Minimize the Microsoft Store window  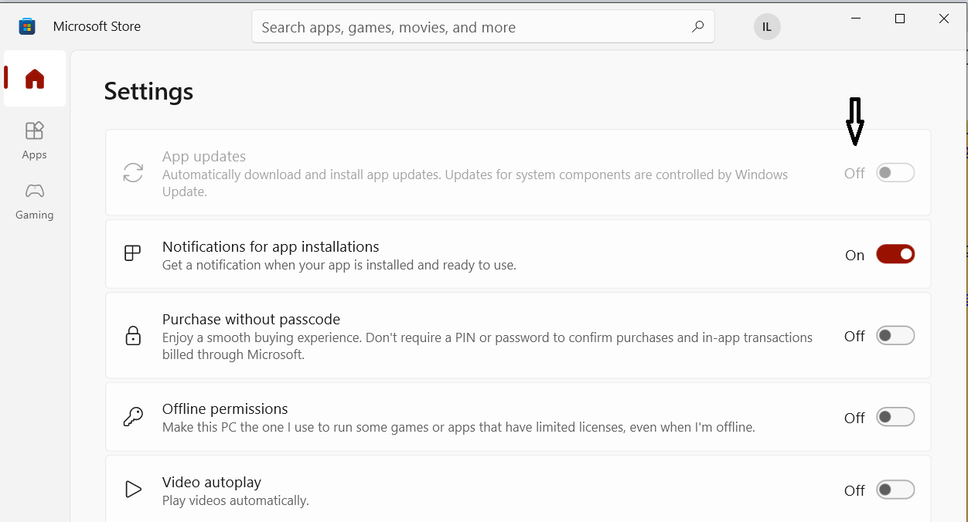pyautogui.click(x=856, y=19)
